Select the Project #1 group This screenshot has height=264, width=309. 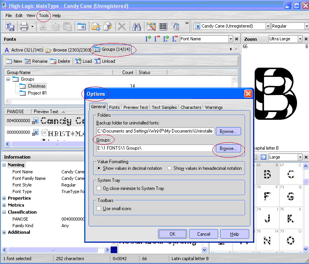(37, 93)
